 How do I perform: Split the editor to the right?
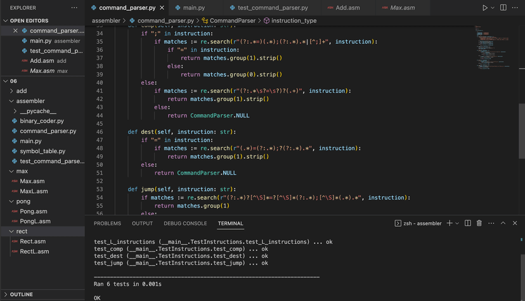click(504, 8)
